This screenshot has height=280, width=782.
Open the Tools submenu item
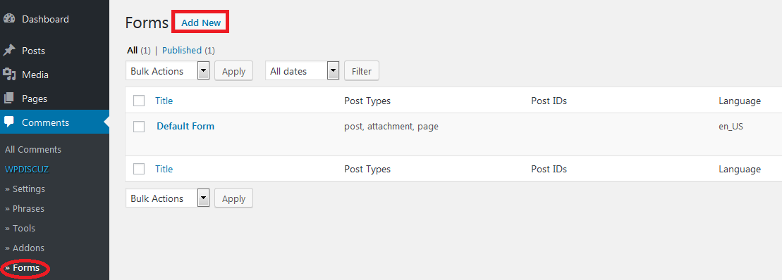20,228
